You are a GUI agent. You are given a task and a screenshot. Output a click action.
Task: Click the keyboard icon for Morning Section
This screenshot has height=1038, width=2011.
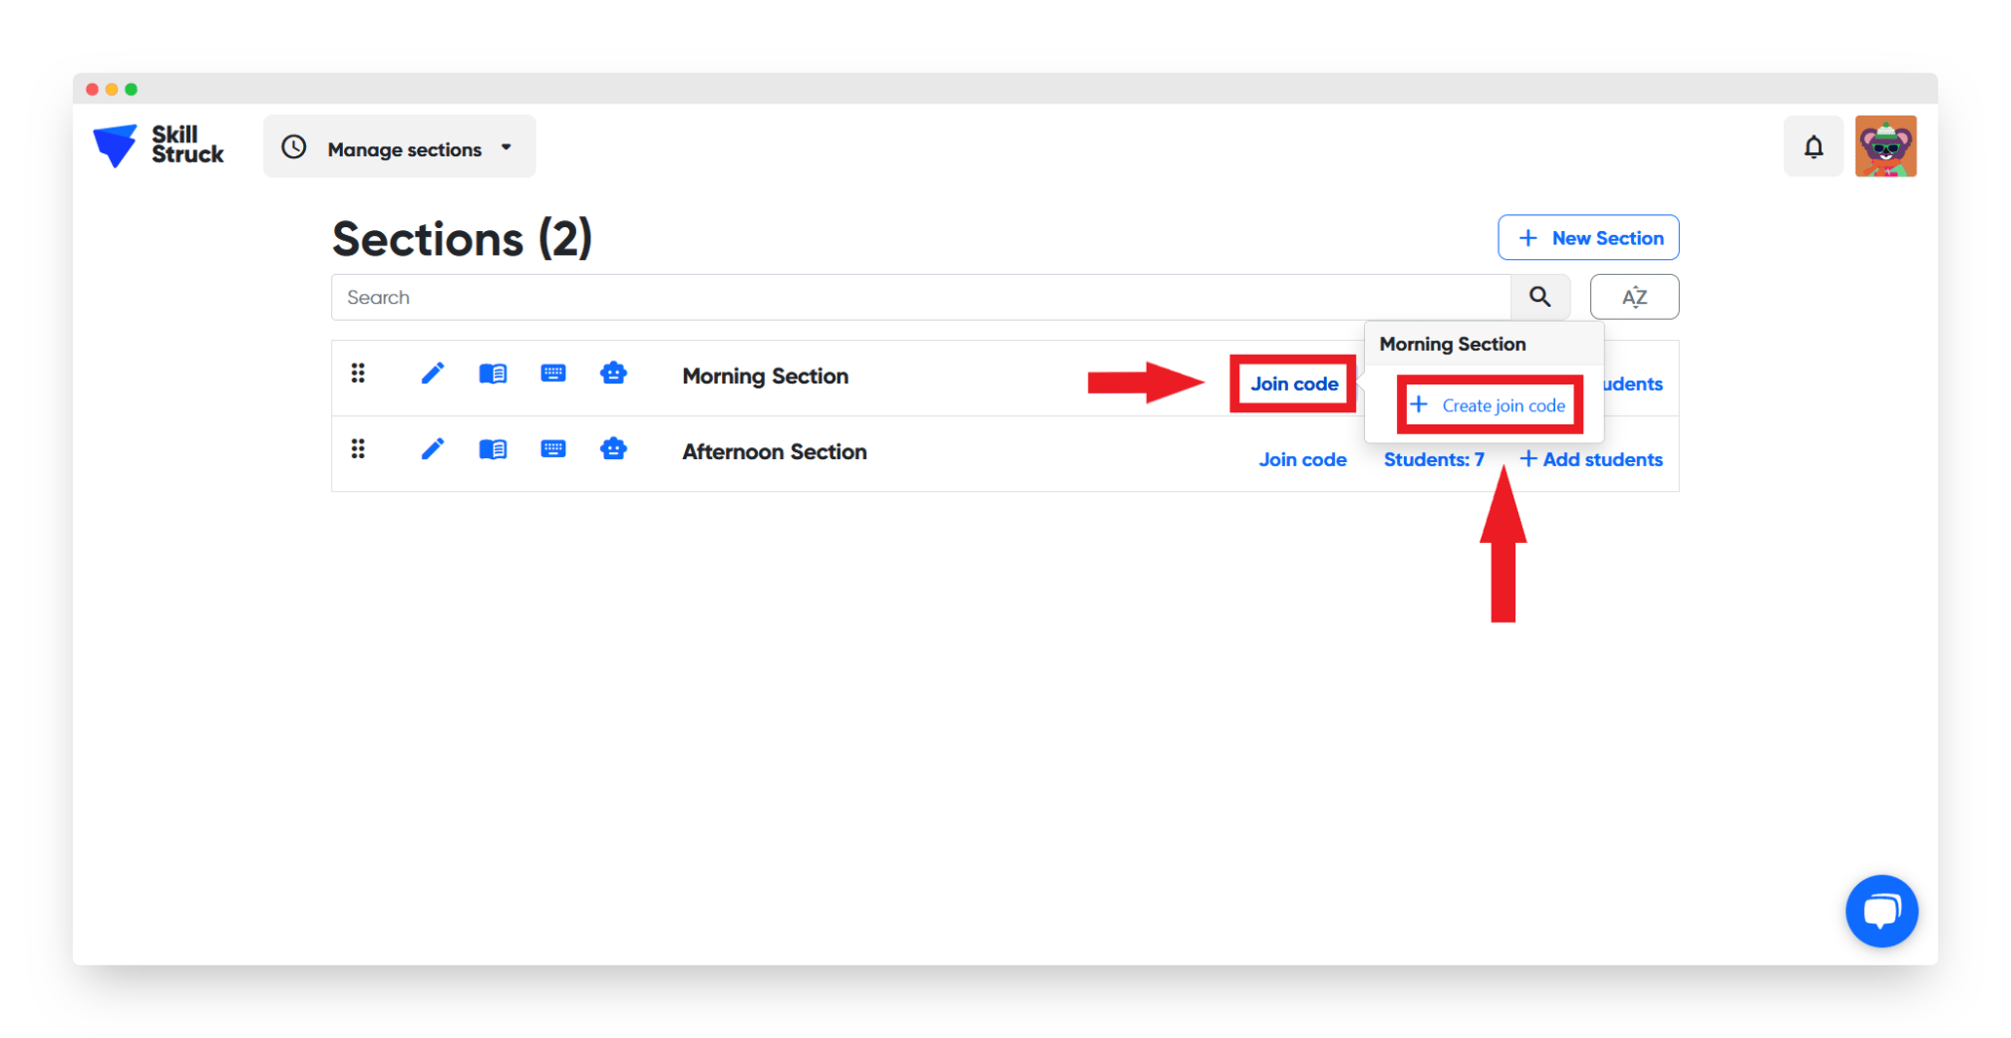[553, 372]
